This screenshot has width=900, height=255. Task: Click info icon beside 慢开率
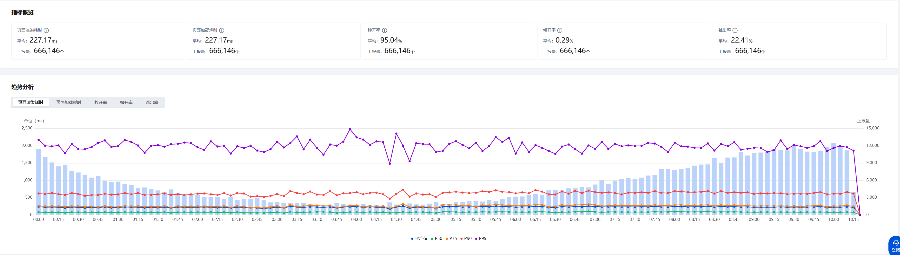pos(560,31)
